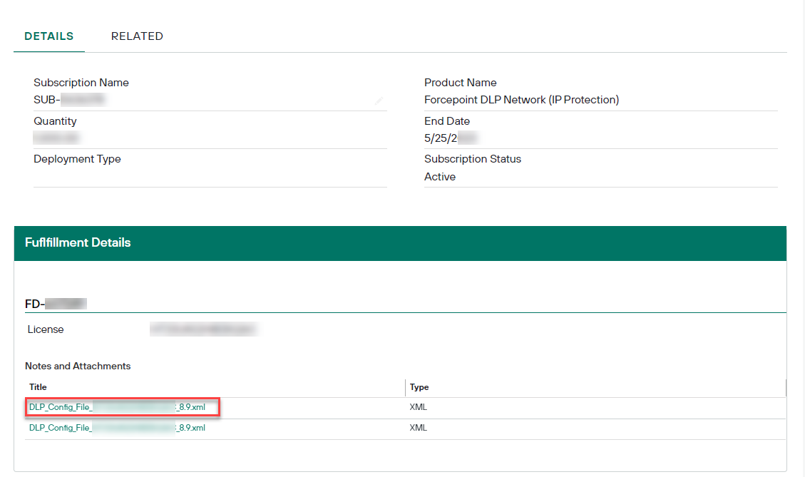Select the Title column header

click(x=37, y=386)
